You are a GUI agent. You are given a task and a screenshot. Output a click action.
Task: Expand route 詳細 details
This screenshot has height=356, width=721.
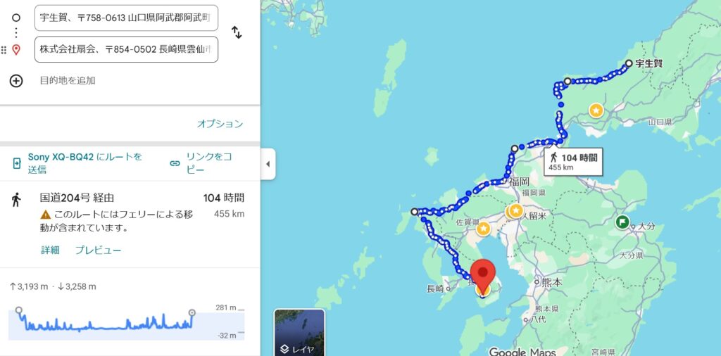[x=50, y=250]
